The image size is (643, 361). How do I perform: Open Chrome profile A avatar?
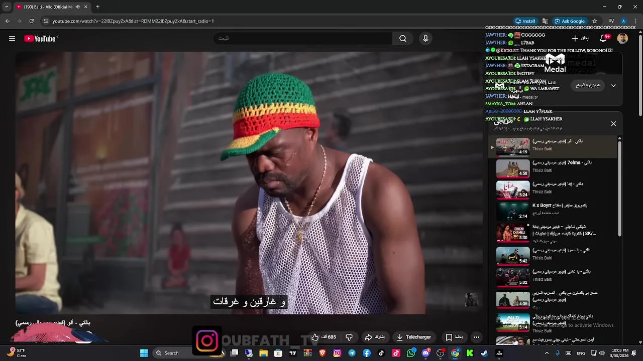coord(623,21)
